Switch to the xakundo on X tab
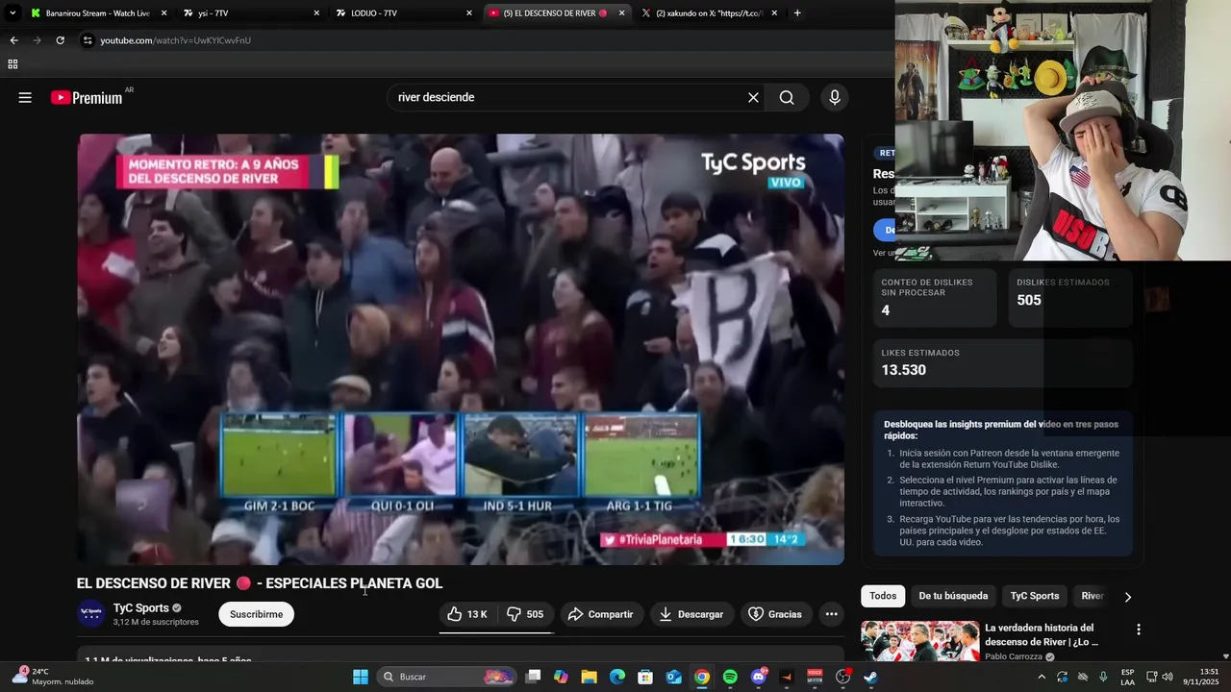The image size is (1231, 692). pyautogui.click(x=710, y=13)
